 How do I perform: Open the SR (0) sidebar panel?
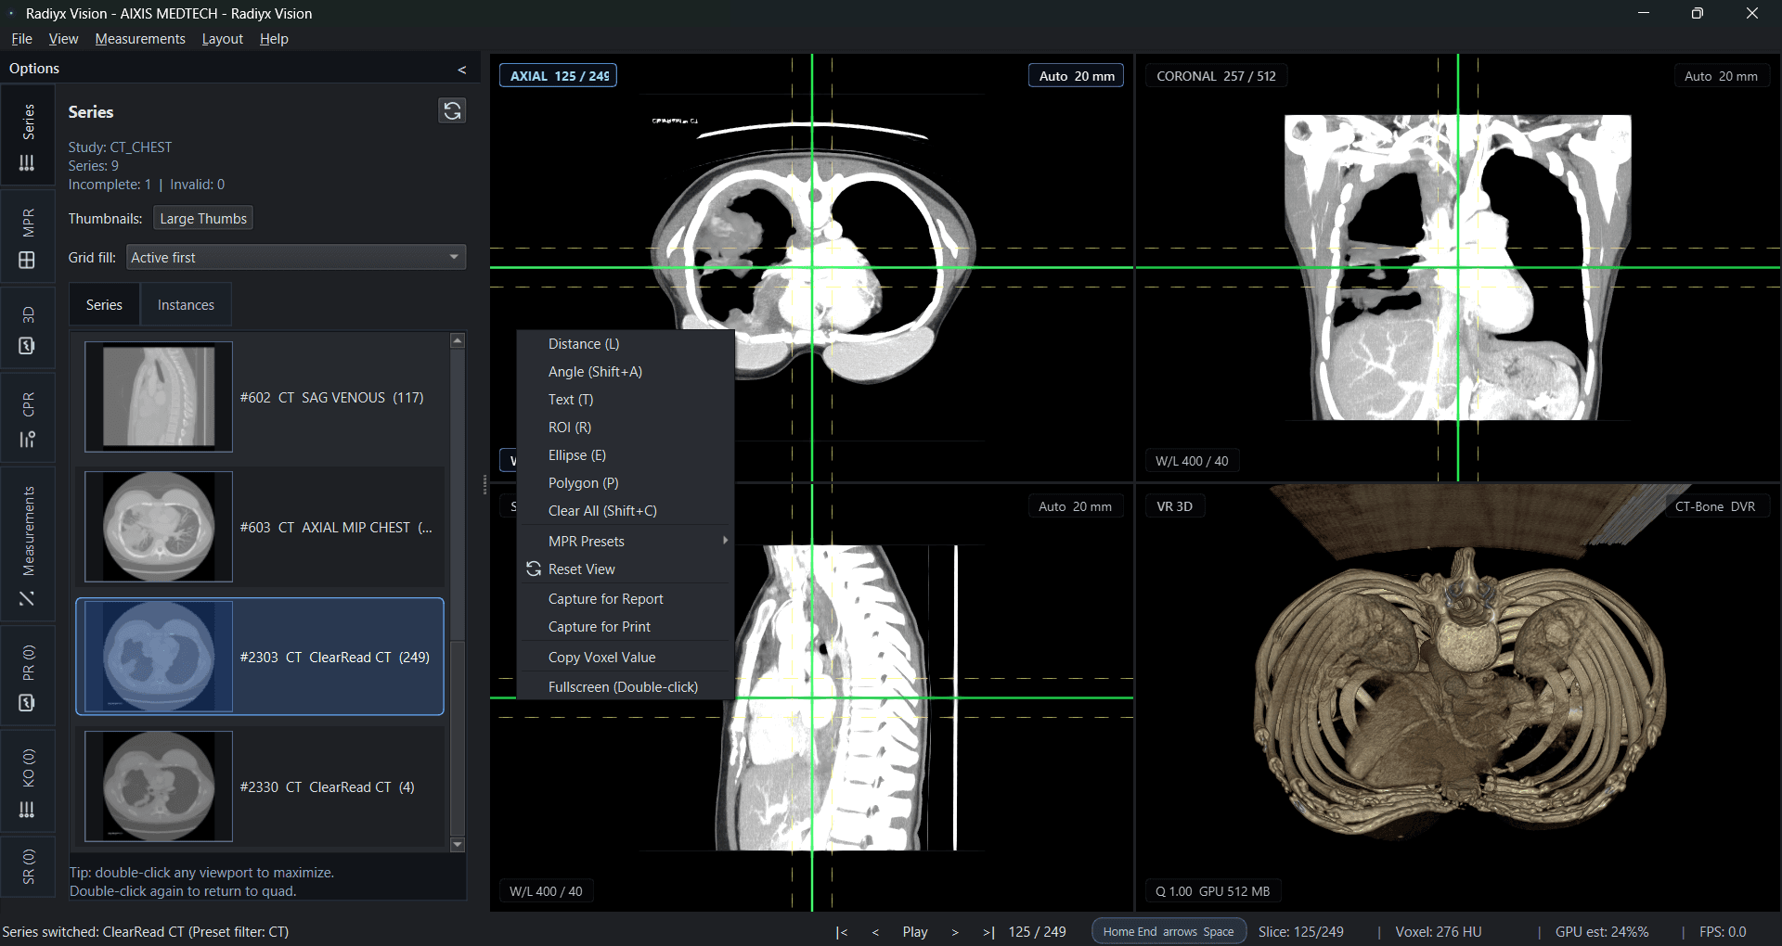[x=28, y=866]
